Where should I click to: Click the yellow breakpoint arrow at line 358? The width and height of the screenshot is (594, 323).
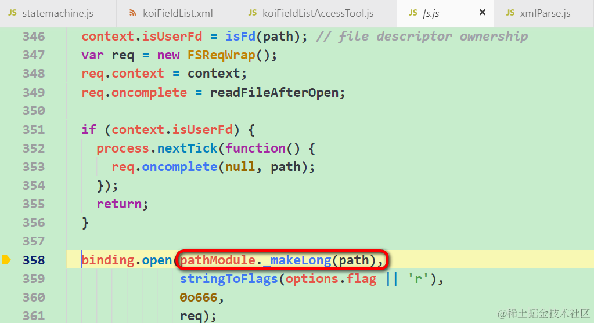click(6, 260)
